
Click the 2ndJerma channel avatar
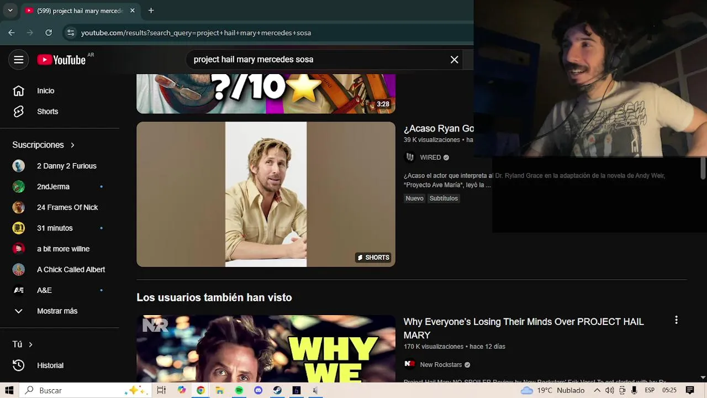tap(19, 187)
